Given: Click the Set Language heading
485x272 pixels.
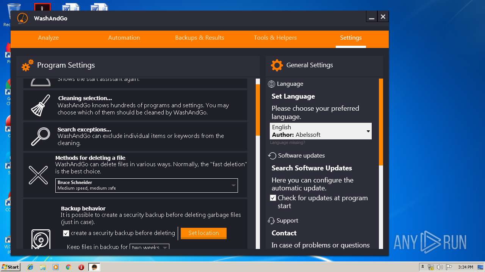Looking at the screenshot, I should tap(293, 96).
